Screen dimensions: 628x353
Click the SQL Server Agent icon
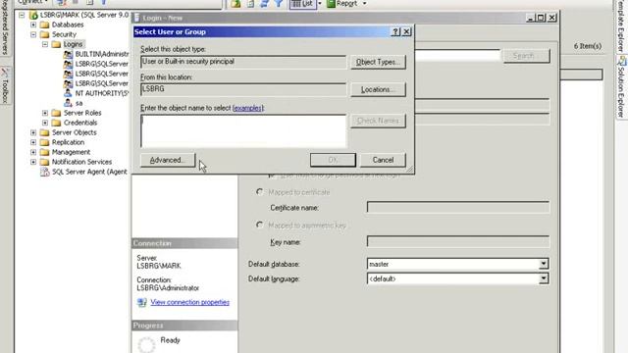click(45, 172)
